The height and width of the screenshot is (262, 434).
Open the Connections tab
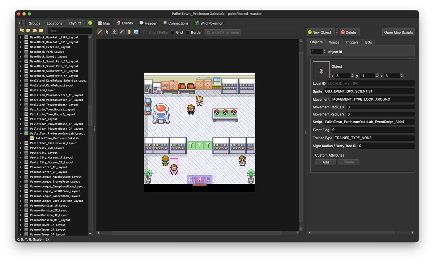[176, 23]
